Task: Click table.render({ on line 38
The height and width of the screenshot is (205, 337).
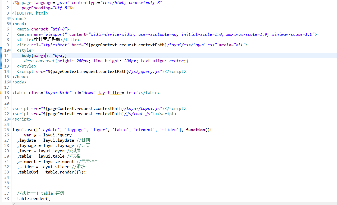Action: pos(34,198)
